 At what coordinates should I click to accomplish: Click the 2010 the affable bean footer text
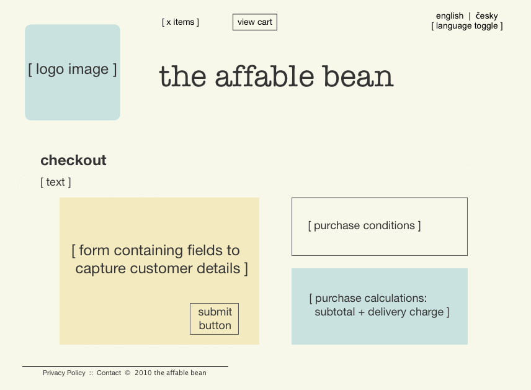(170, 373)
